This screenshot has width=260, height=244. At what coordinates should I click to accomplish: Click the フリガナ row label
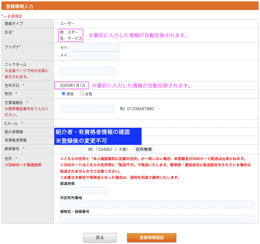click(12, 47)
